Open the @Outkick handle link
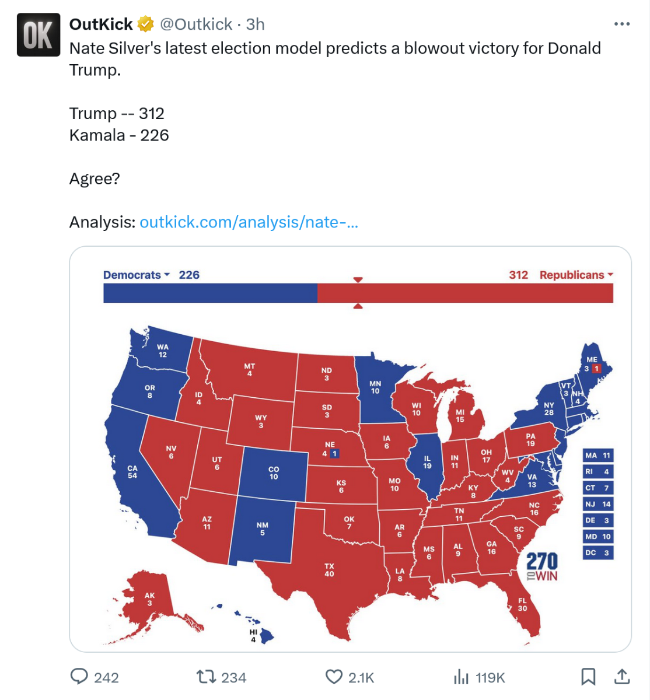This screenshot has height=700, width=650. coord(196,24)
